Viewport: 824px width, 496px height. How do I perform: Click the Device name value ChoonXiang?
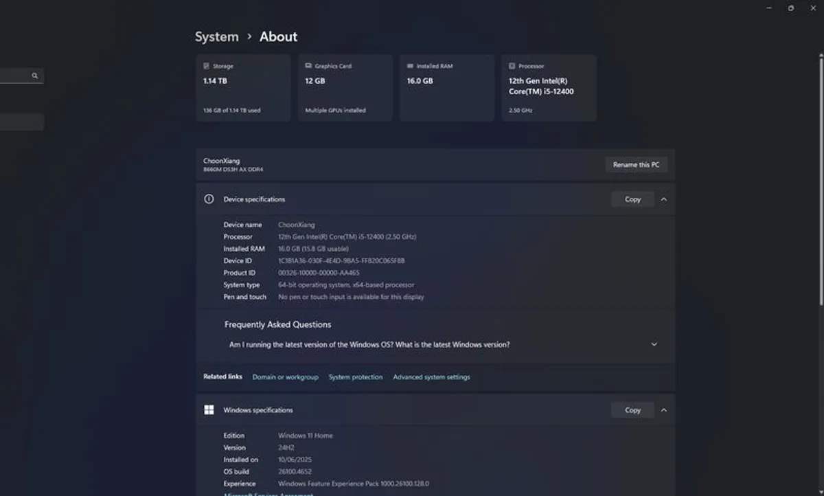click(x=297, y=225)
